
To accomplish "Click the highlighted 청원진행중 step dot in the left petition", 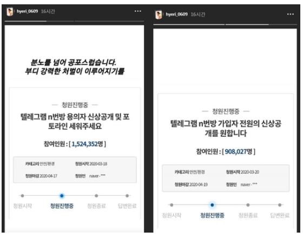I will [62, 196].
